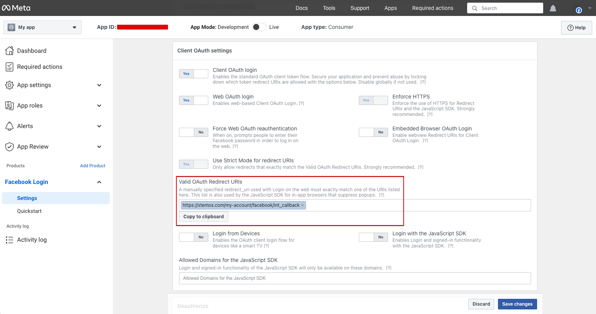Expand the App Review section chevron

[99, 147]
